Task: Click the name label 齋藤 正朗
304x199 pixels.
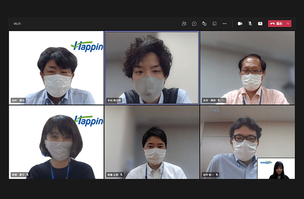Action: 113,175
